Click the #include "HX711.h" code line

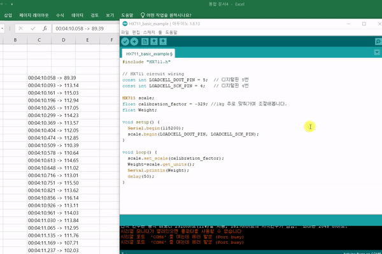coord(146,62)
